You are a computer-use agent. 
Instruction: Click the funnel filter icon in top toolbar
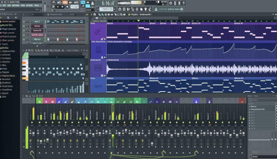point(146,9)
